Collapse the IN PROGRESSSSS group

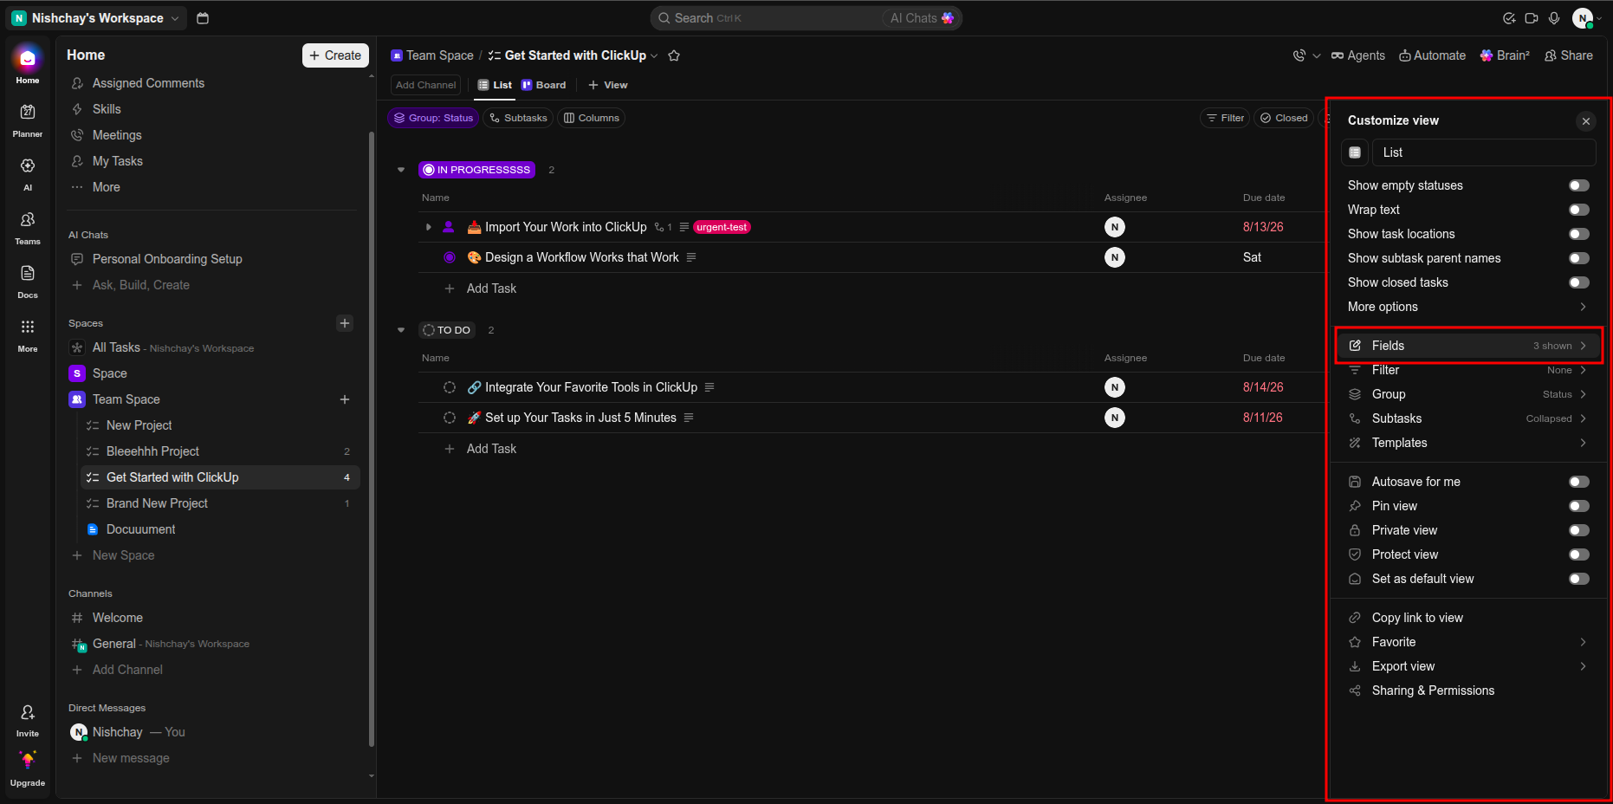[x=401, y=170]
